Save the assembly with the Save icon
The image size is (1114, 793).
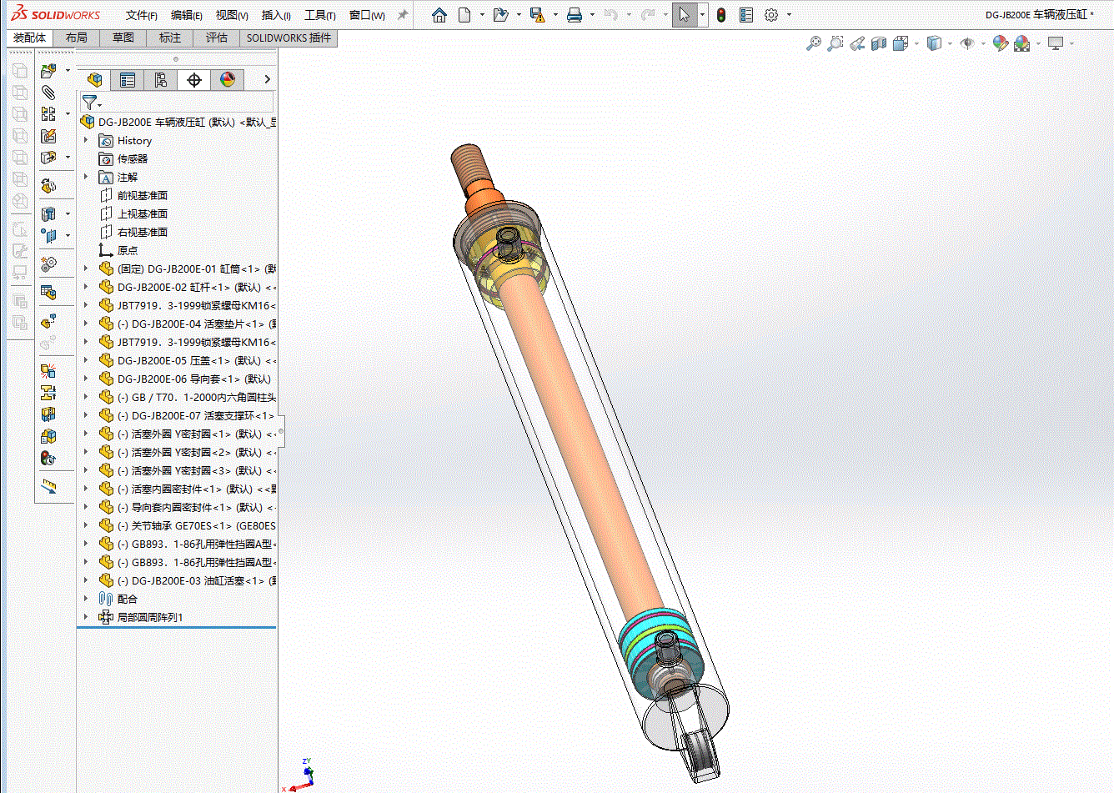point(537,15)
